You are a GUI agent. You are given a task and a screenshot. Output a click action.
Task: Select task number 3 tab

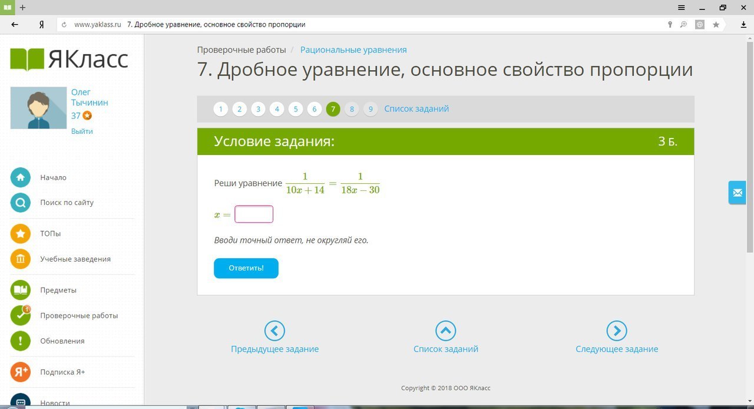click(x=258, y=109)
